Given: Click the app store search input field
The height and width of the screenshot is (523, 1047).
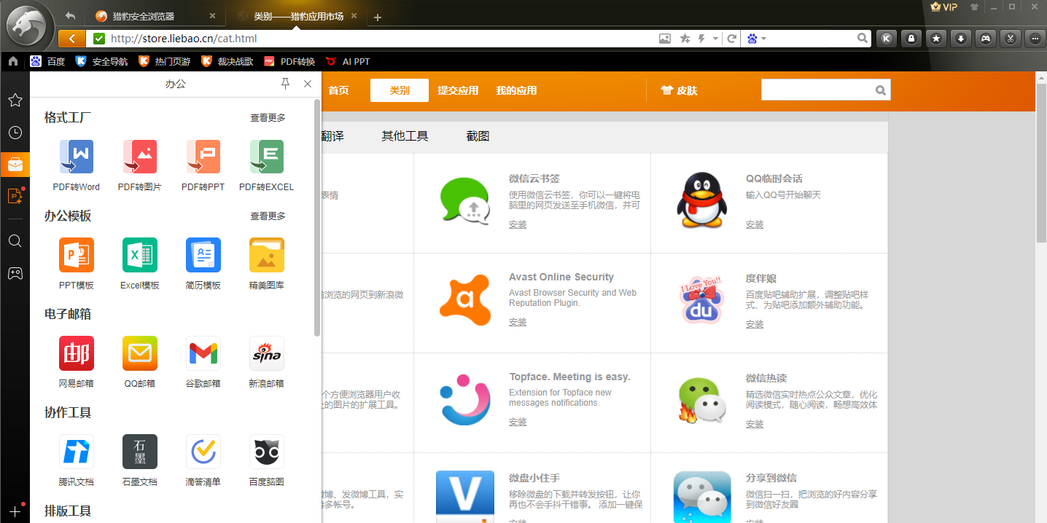Looking at the screenshot, I should [x=817, y=90].
